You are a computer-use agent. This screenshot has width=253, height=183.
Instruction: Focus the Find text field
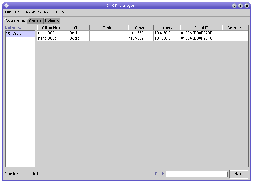coord(197,174)
